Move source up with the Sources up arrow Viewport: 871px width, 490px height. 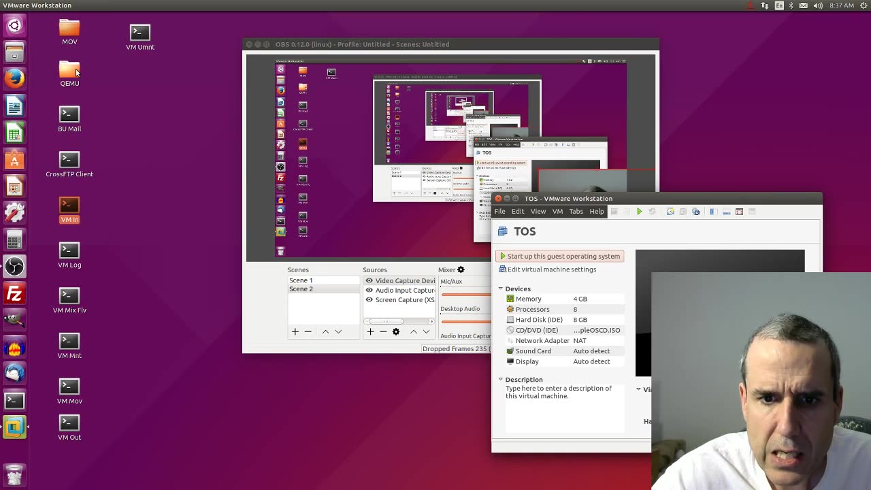click(413, 331)
